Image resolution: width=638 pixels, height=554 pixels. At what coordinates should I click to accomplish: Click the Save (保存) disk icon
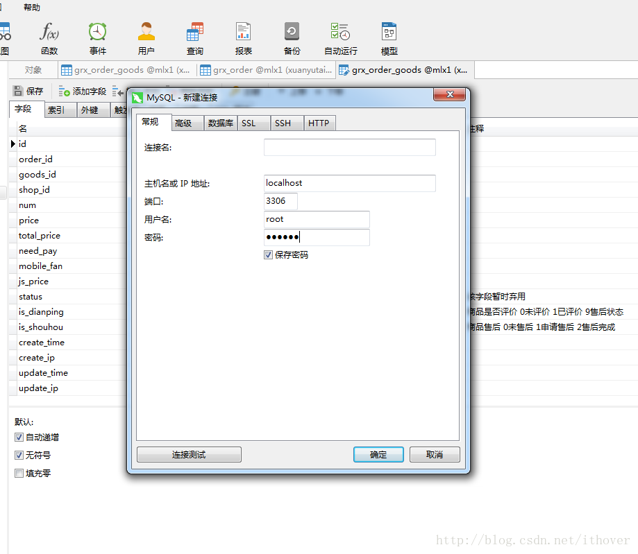pos(18,91)
